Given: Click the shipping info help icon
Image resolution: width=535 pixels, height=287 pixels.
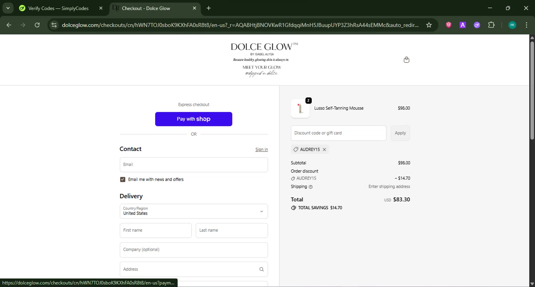Looking at the screenshot, I should (311, 187).
